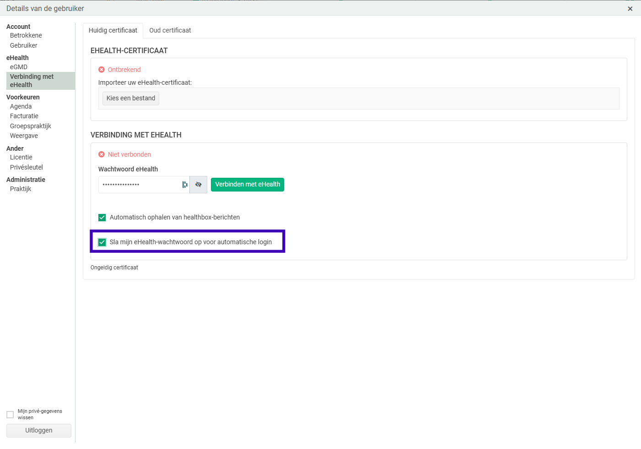Open Agenda preferences in sidebar

tap(21, 106)
